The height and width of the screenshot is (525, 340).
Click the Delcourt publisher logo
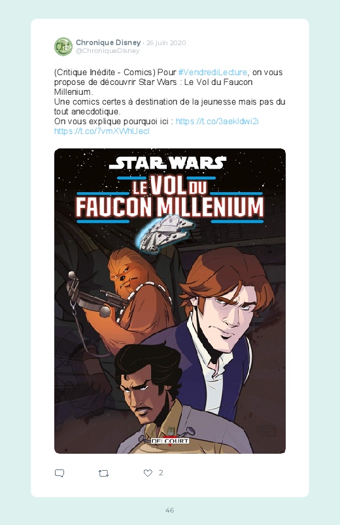point(170,441)
